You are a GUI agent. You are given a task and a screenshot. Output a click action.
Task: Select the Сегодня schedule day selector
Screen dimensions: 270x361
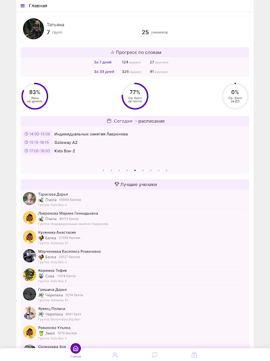(123, 121)
